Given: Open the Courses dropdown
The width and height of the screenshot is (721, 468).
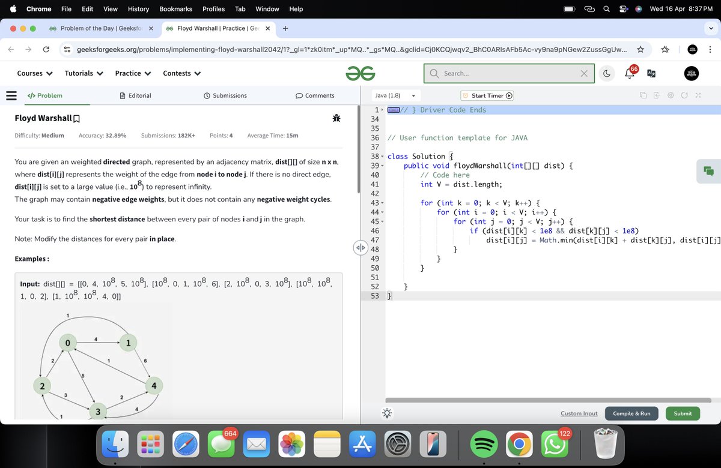Looking at the screenshot, I should 35,73.
